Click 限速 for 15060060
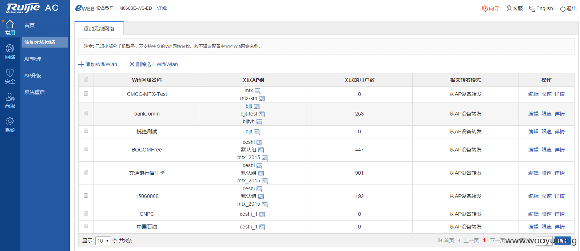The image size is (580, 251). click(547, 196)
